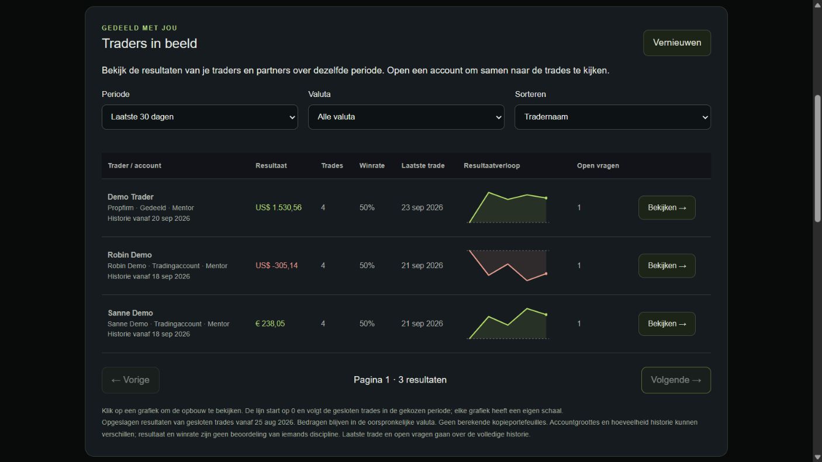Viewport: 822px width, 462px height.
Task: Open the Sorteren dropdown
Action: coord(613,117)
